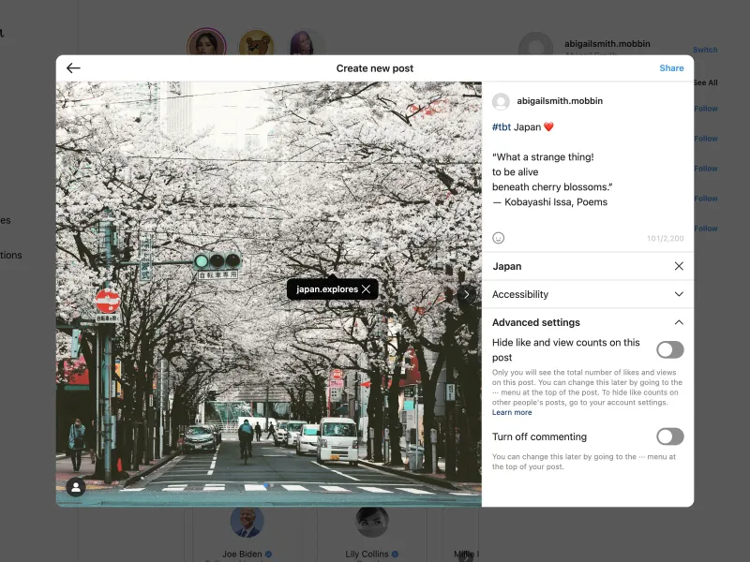
Task: Click the tag people icon on photo
Action: pos(76,487)
